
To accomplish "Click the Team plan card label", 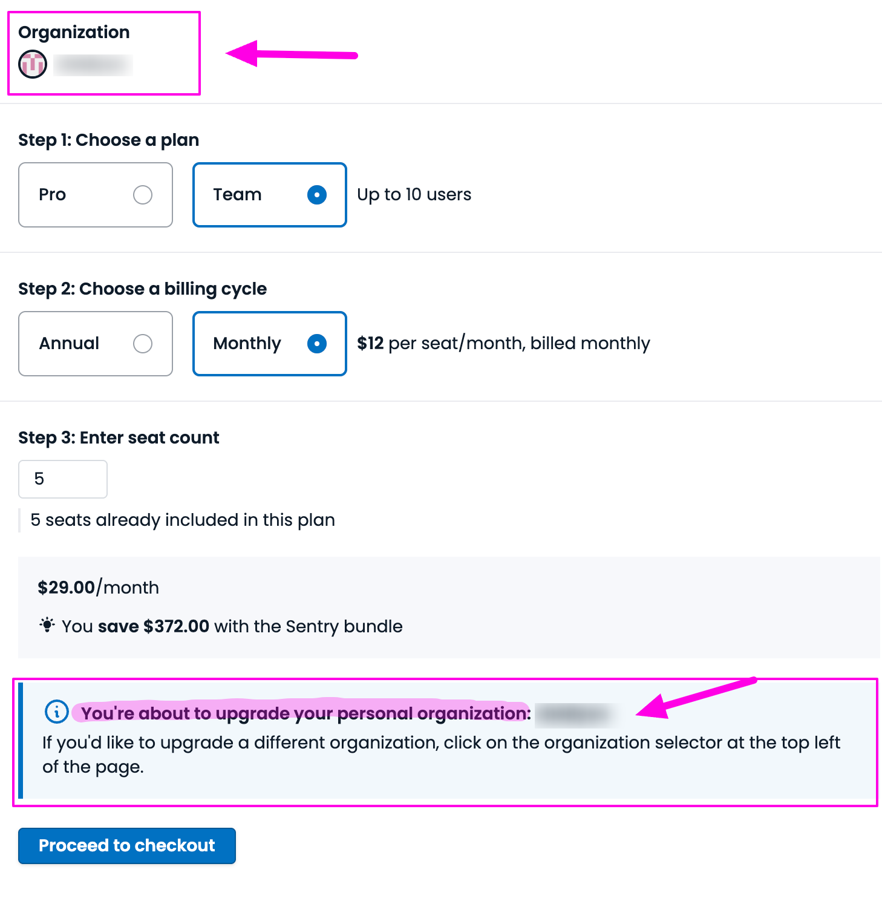I will (237, 195).
